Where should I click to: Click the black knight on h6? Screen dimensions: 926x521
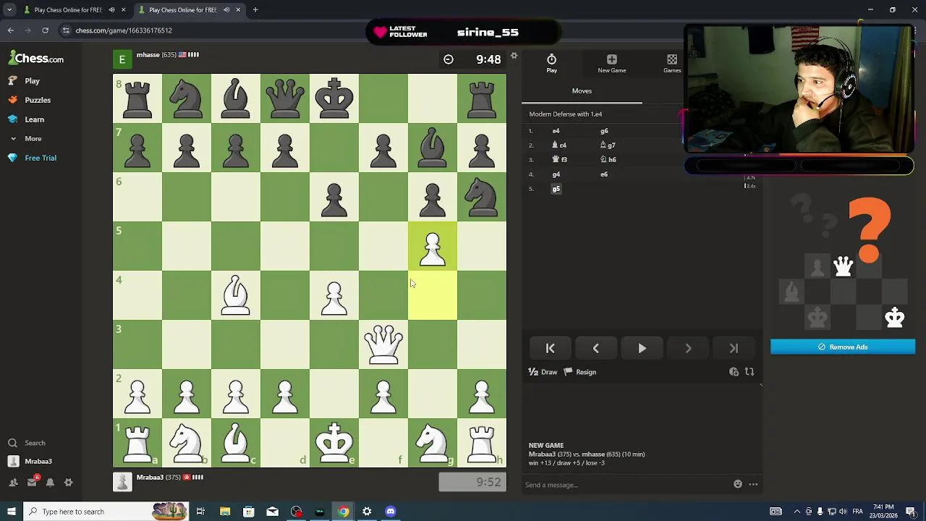click(482, 197)
